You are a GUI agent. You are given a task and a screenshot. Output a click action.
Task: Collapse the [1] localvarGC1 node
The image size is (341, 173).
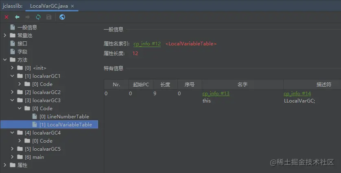[x=12, y=76]
